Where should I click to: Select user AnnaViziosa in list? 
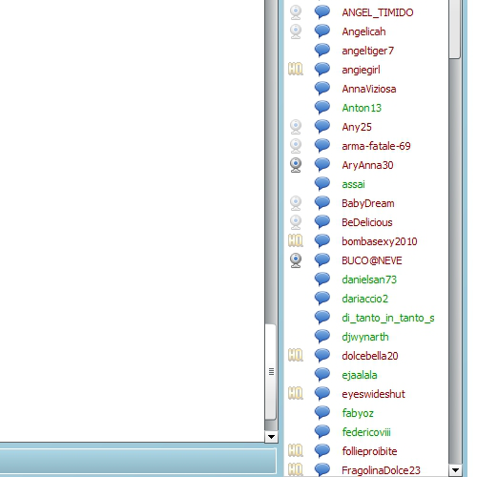(369, 89)
